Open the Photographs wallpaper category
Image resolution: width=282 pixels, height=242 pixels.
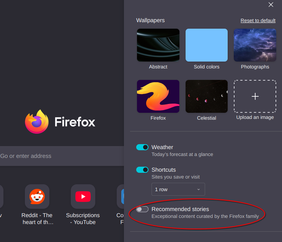255,45
